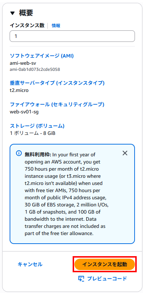Click the info icon in the free tier notice
The width and height of the screenshot is (146, 293).
pos(19,153)
